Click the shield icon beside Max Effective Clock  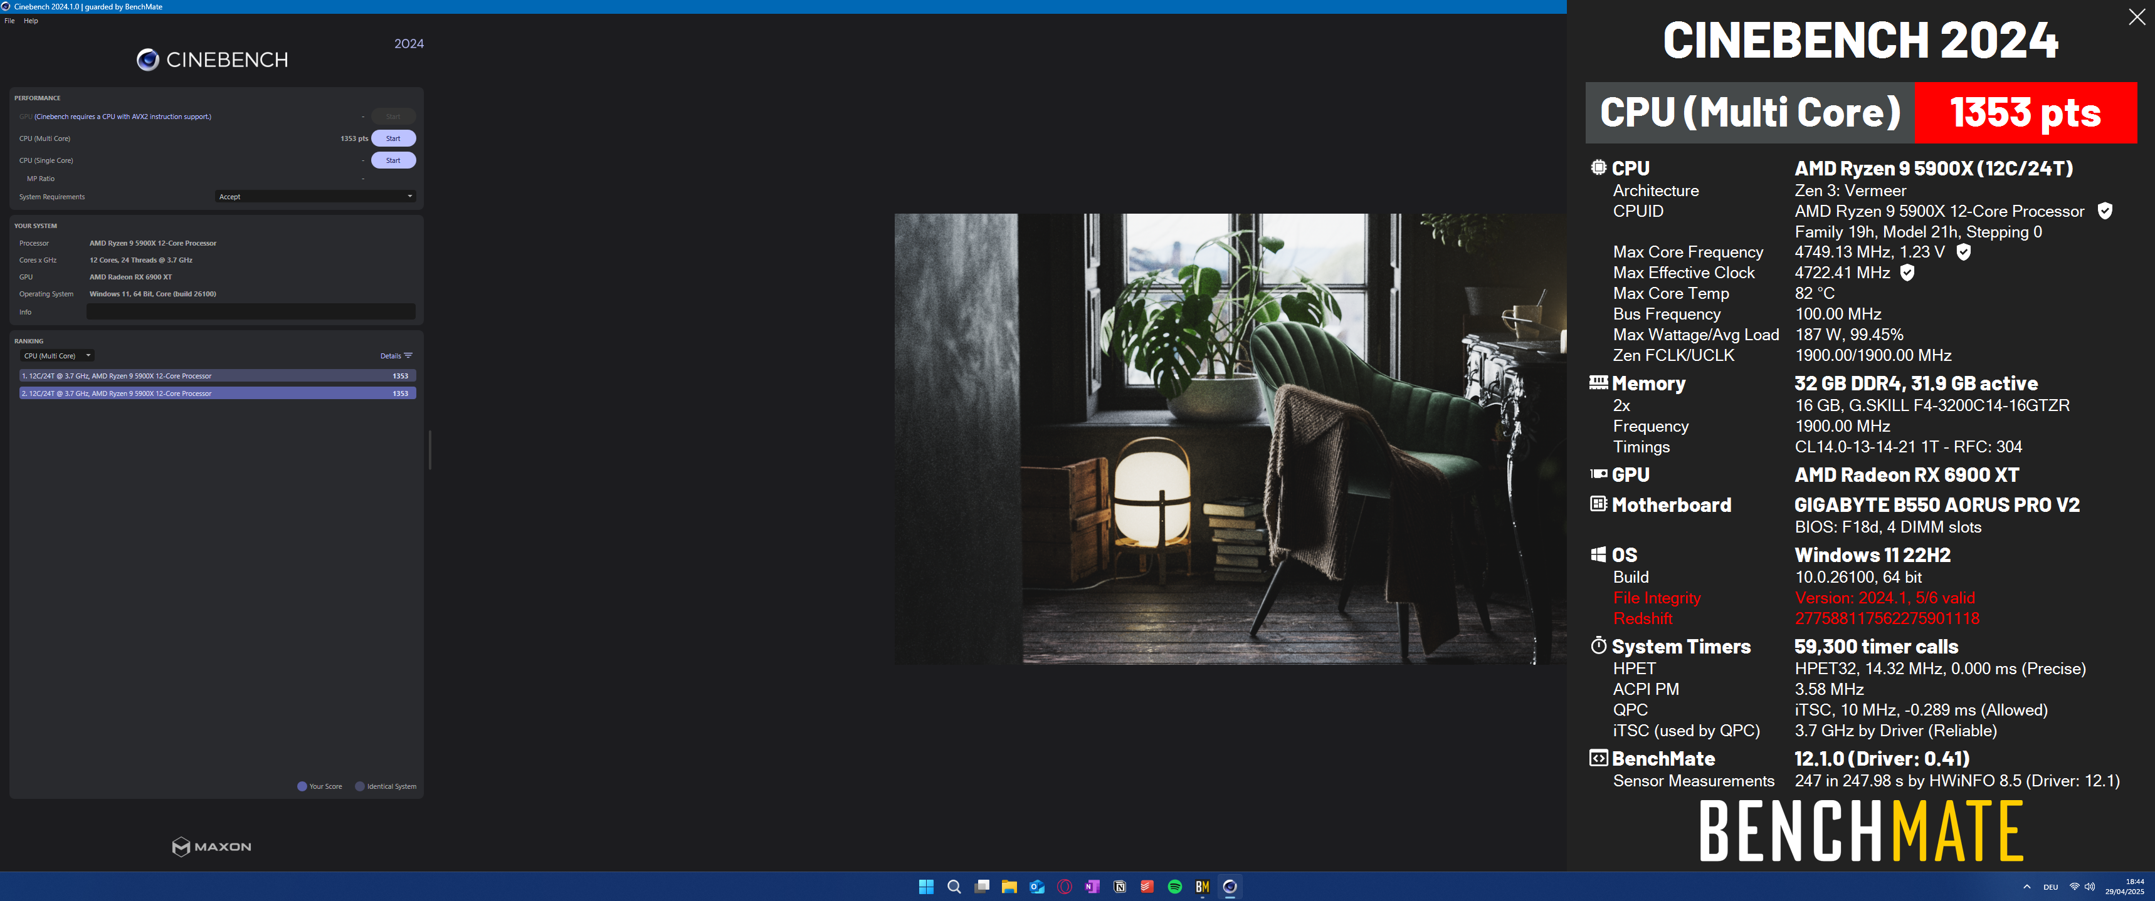click(x=1907, y=273)
